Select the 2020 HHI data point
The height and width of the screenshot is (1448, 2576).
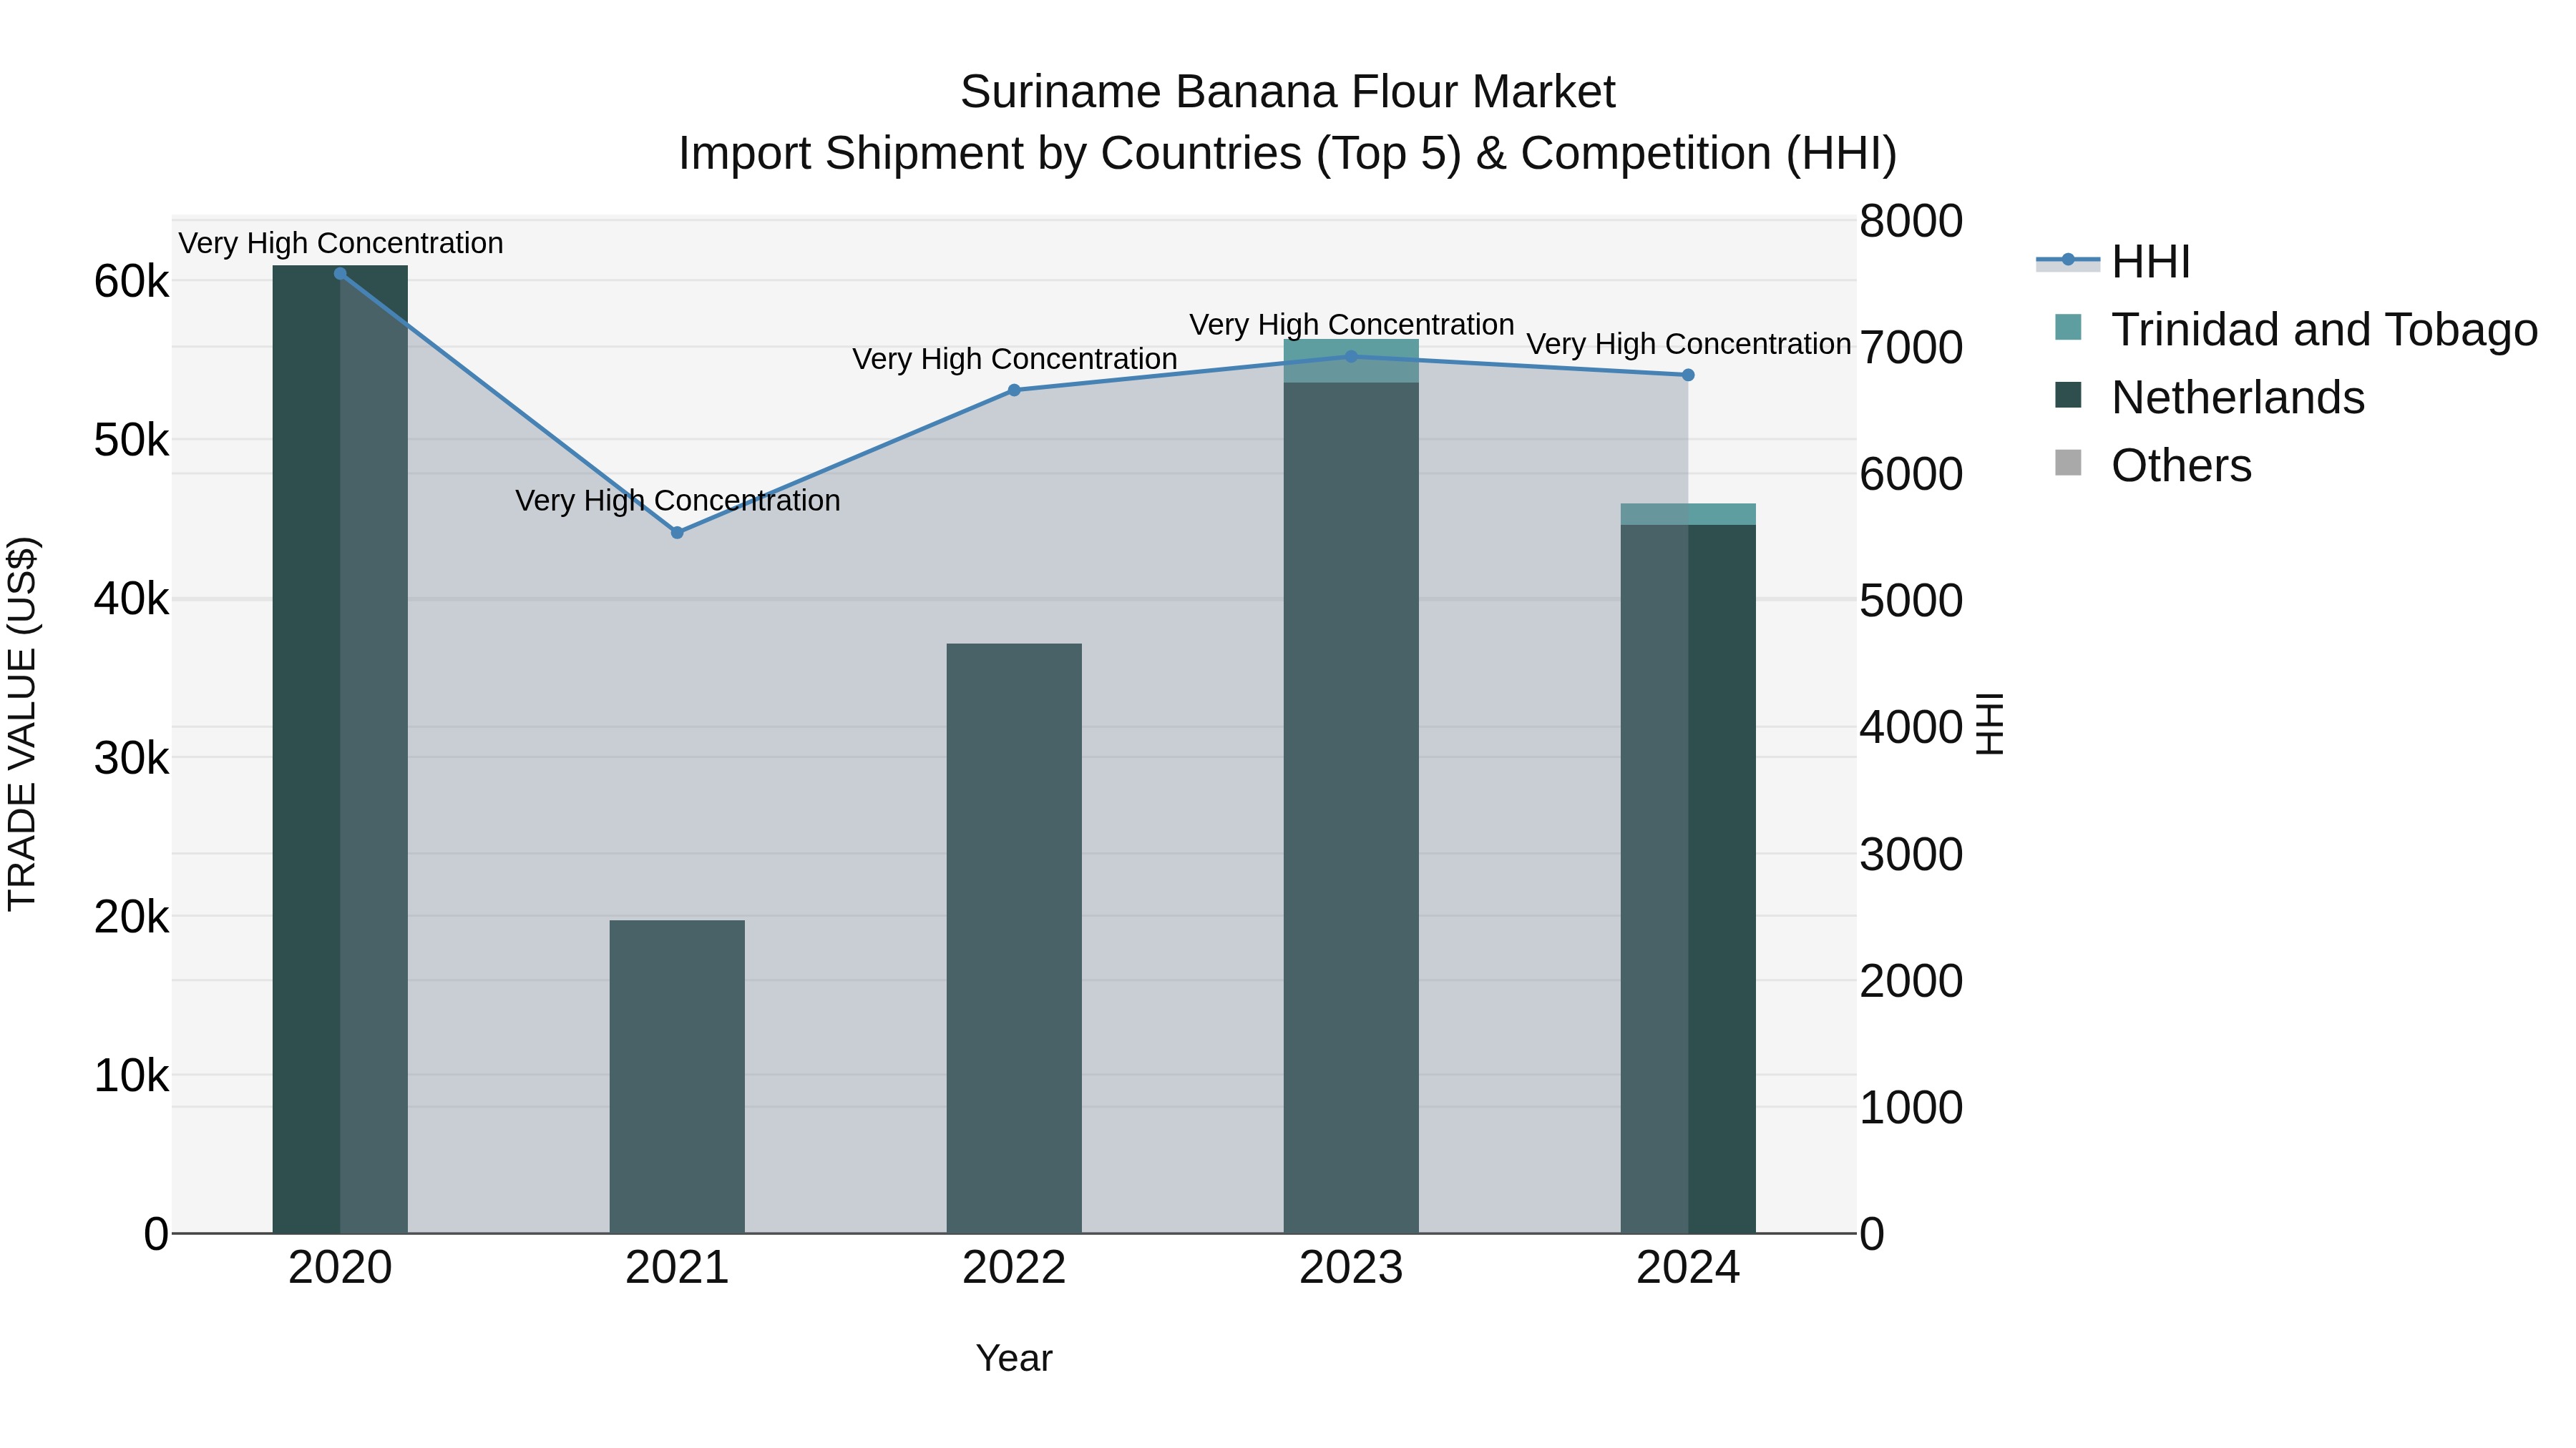pos(340,274)
